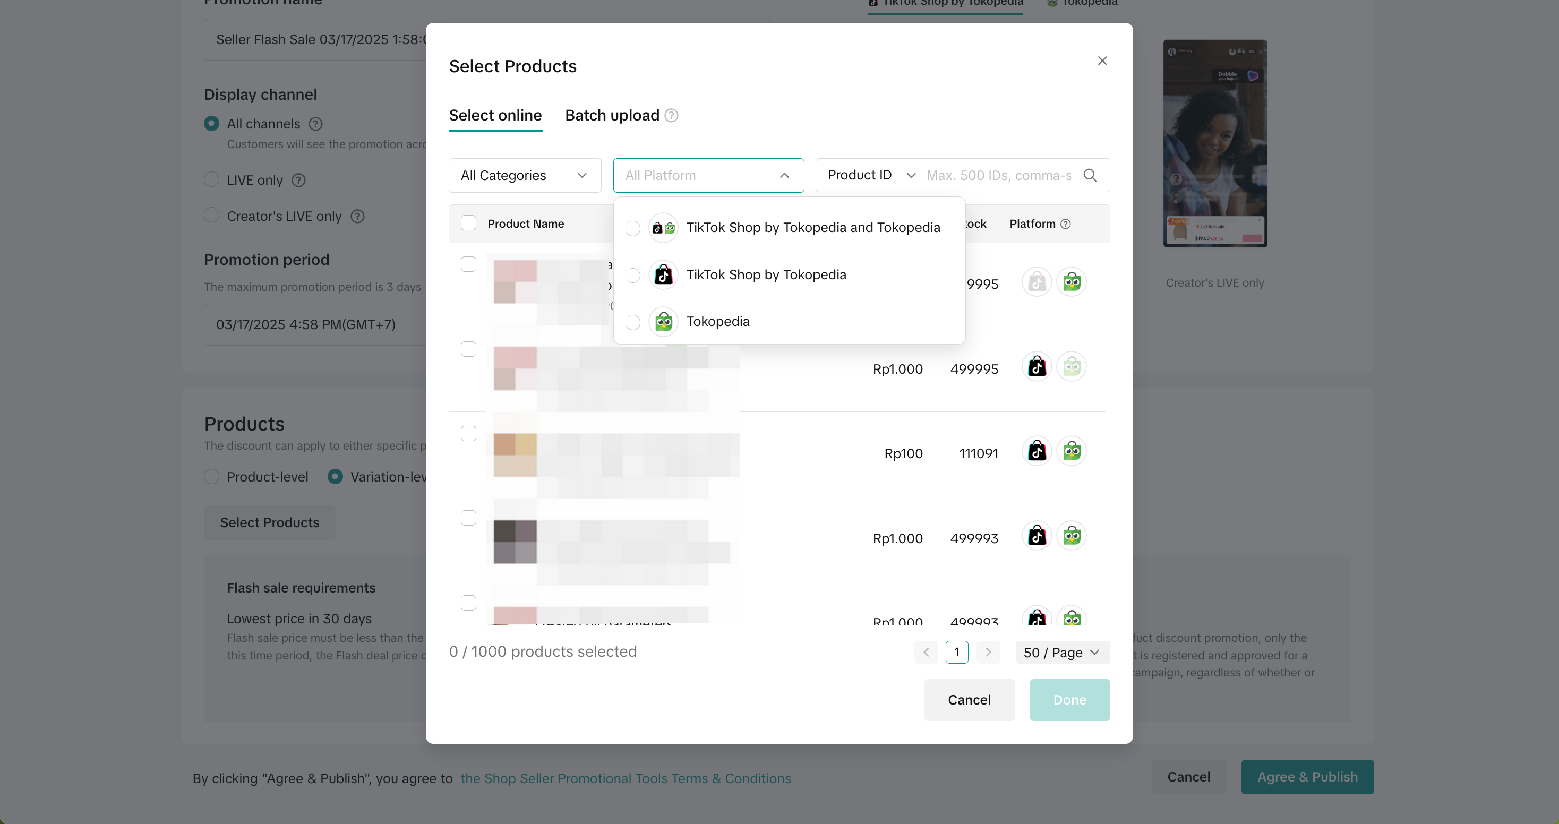Switch to Batch upload tab
Viewport: 1559px width, 824px height.
pyautogui.click(x=612, y=116)
